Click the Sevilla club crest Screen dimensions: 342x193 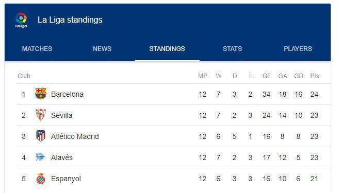(41, 115)
